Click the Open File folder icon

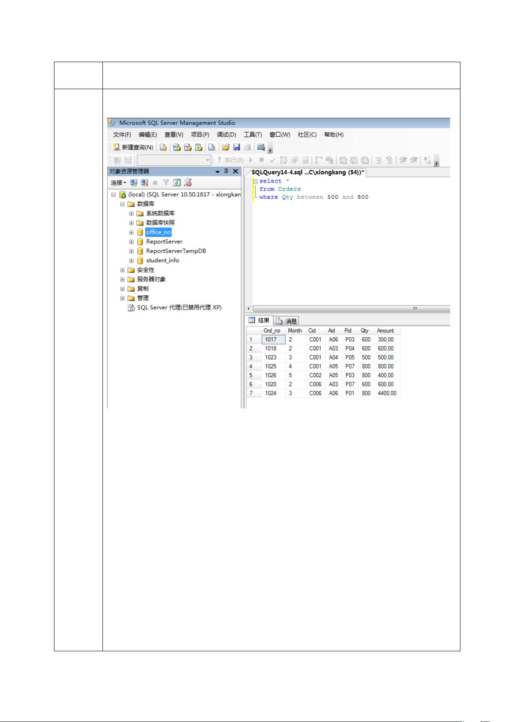tap(226, 147)
